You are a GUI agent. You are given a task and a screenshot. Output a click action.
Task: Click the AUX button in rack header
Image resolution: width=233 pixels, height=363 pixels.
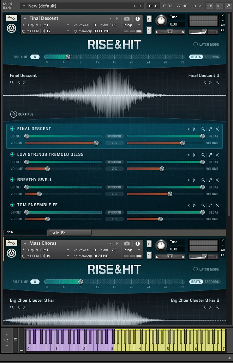220,6
